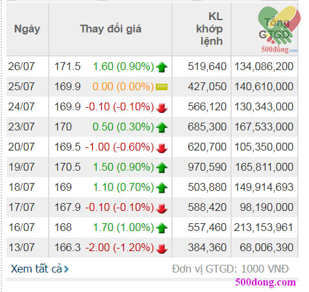Screen dimensions: 309x292
Task: Click the yellow unchanged bar on 25/07 row
Action: pos(162,87)
